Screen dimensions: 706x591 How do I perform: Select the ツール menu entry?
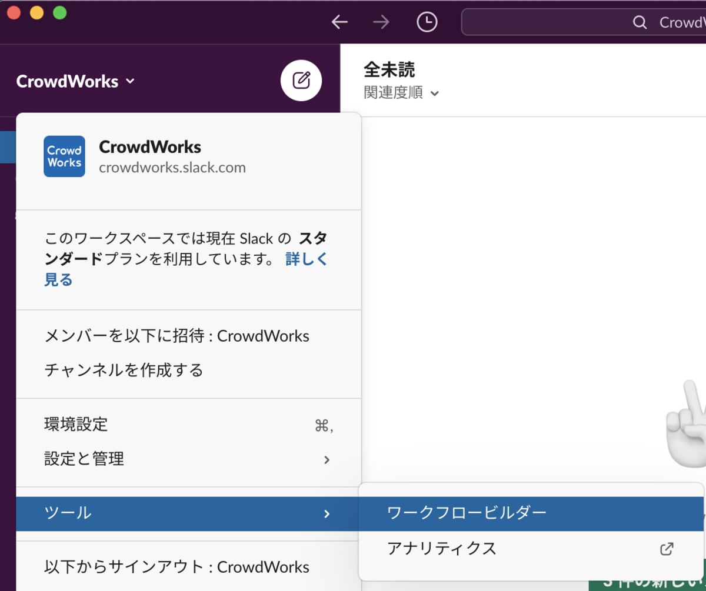(x=188, y=513)
